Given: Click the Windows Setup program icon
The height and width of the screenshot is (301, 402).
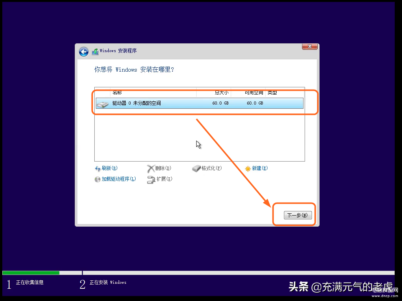Looking at the screenshot, I should [x=95, y=51].
